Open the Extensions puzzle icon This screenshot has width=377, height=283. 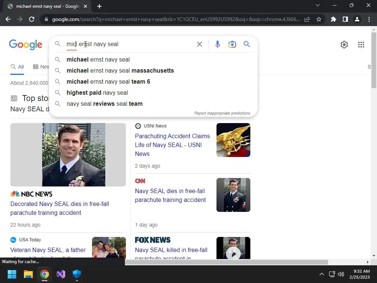click(x=333, y=19)
